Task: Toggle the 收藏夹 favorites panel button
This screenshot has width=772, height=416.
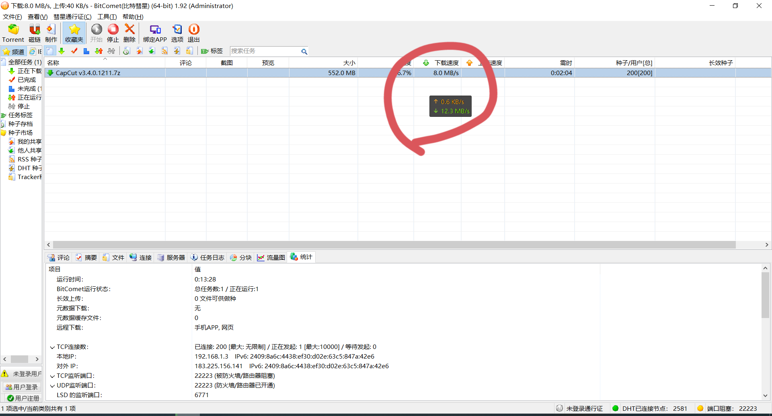Action: (74, 33)
